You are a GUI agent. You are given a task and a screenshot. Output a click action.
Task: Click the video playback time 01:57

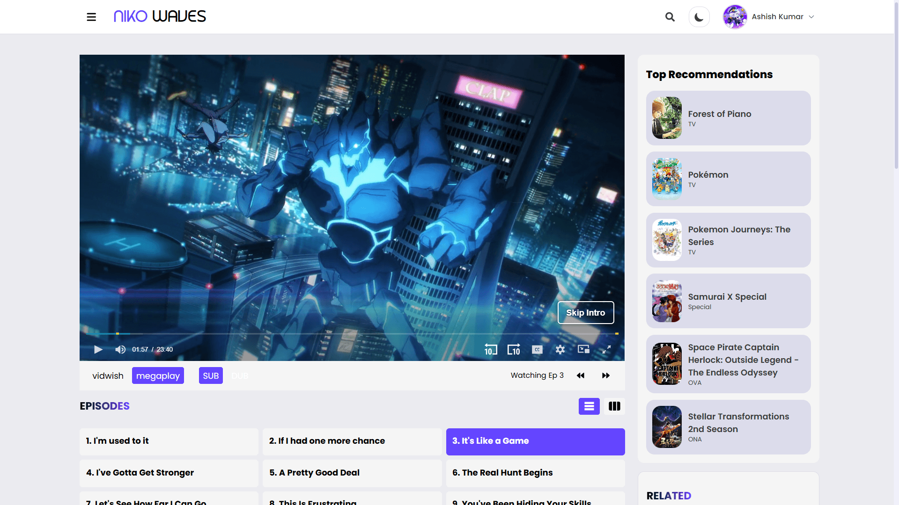(140, 349)
